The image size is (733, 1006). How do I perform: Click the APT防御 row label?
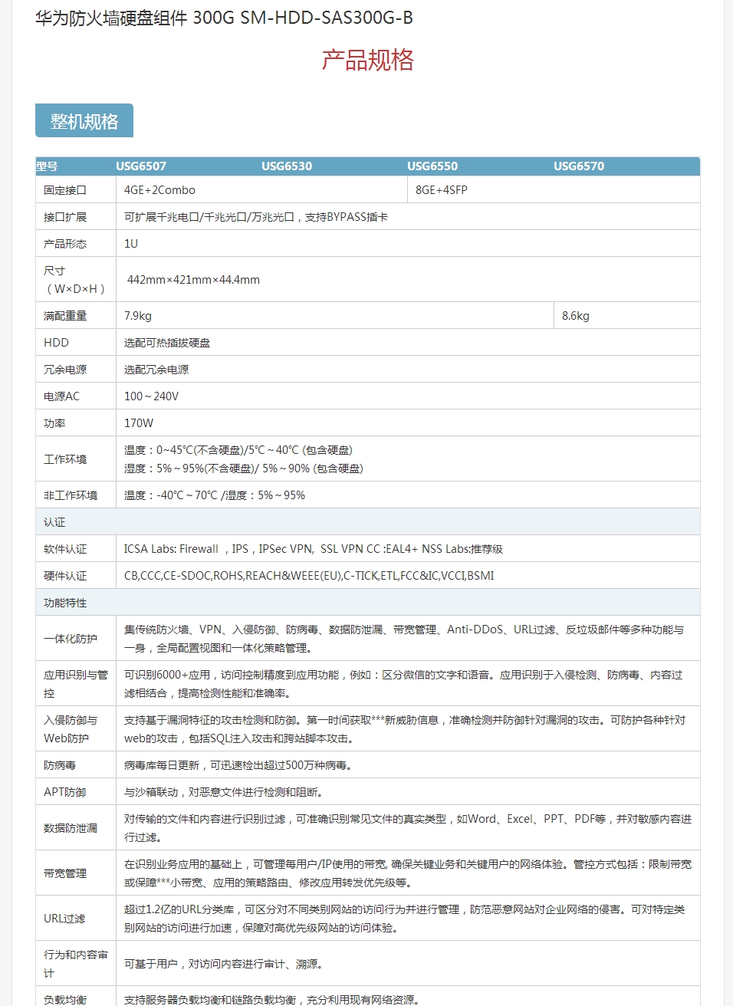[x=64, y=792]
